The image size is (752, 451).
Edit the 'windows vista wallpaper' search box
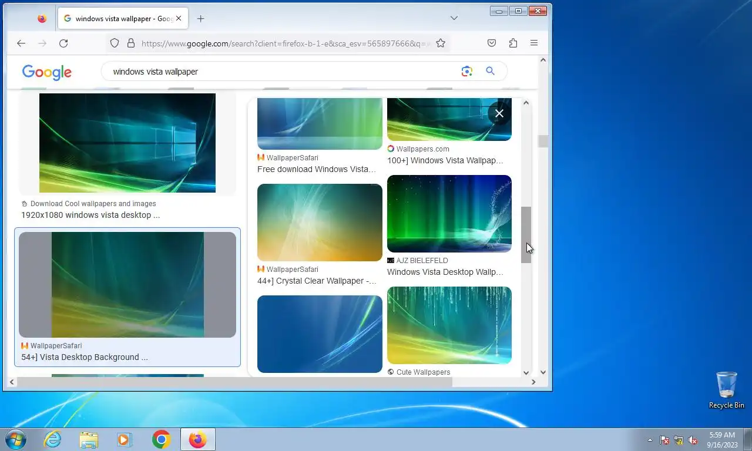pos(282,71)
